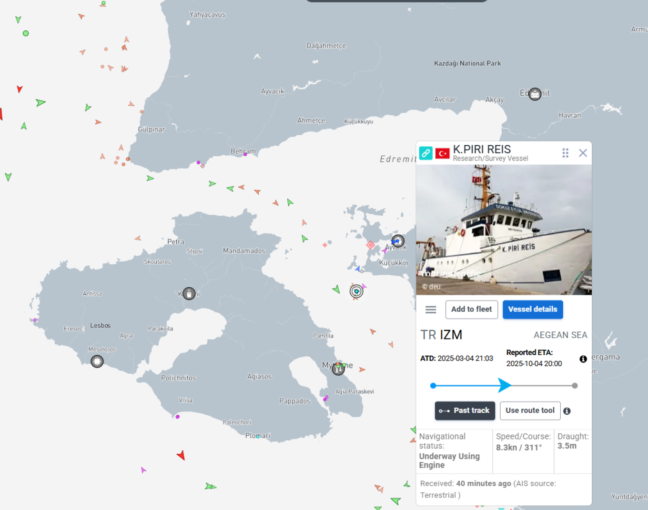The height and width of the screenshot is (510, 648).
Task: Click the Reported ETA info icon
Action: (583, 359)
